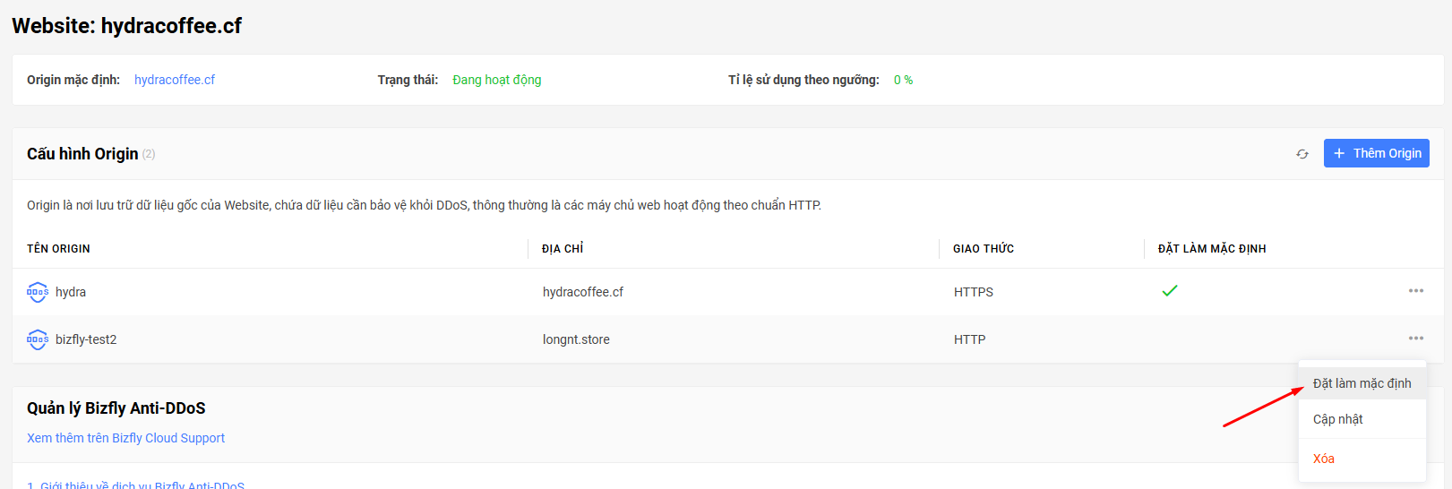This screenshot has width=1452, height=489.
Task: Click the DDoS shield icon for hydra
Action: tap(38, 292)
